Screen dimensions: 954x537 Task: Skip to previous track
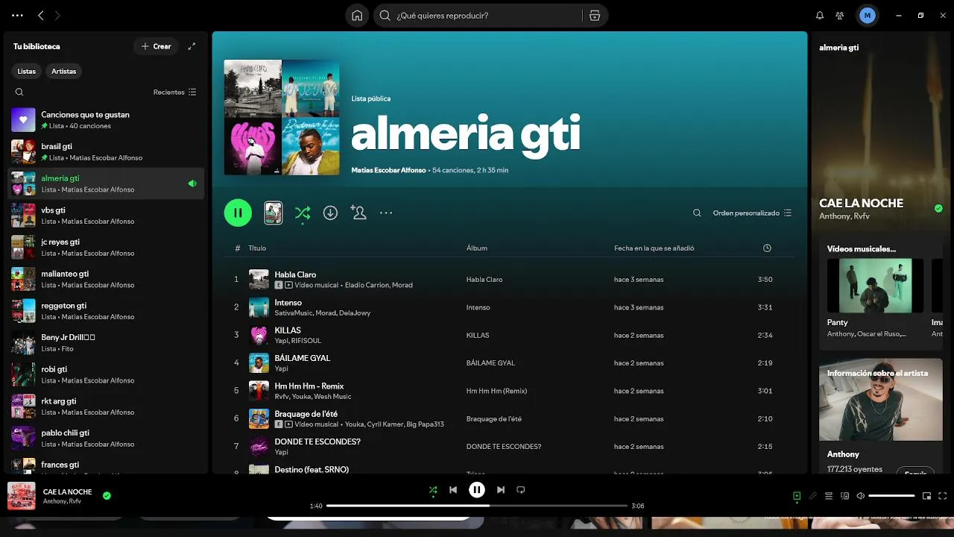[453, 490]
